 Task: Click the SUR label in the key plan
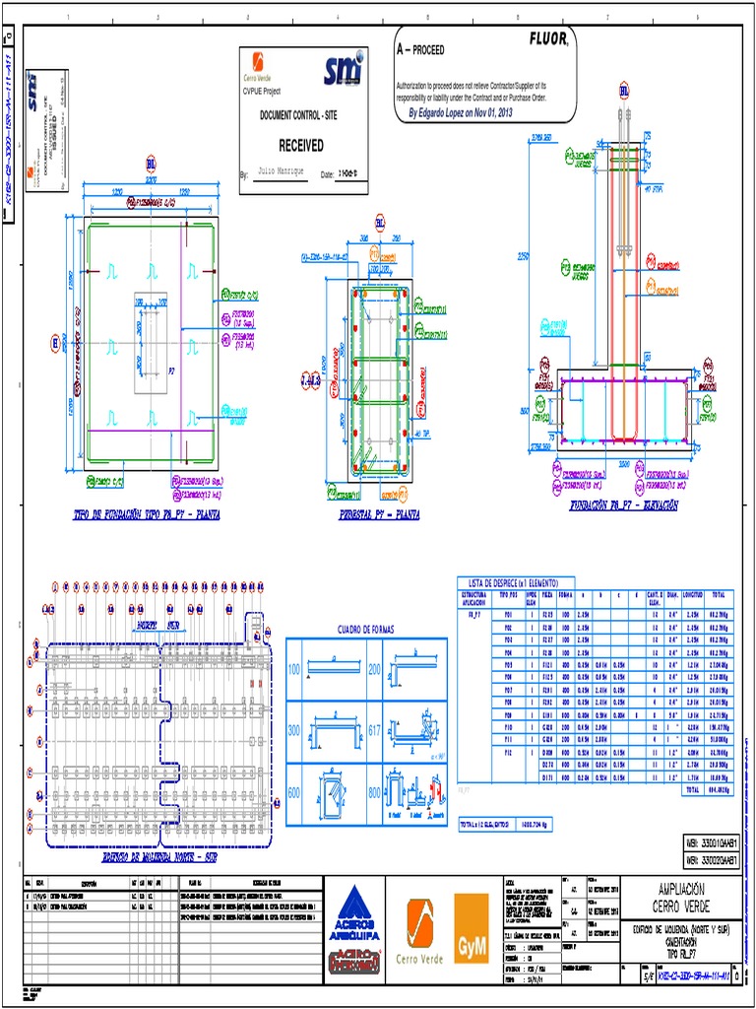(173, 624)
